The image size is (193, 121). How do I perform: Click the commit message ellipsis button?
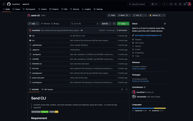click(82, 30)
